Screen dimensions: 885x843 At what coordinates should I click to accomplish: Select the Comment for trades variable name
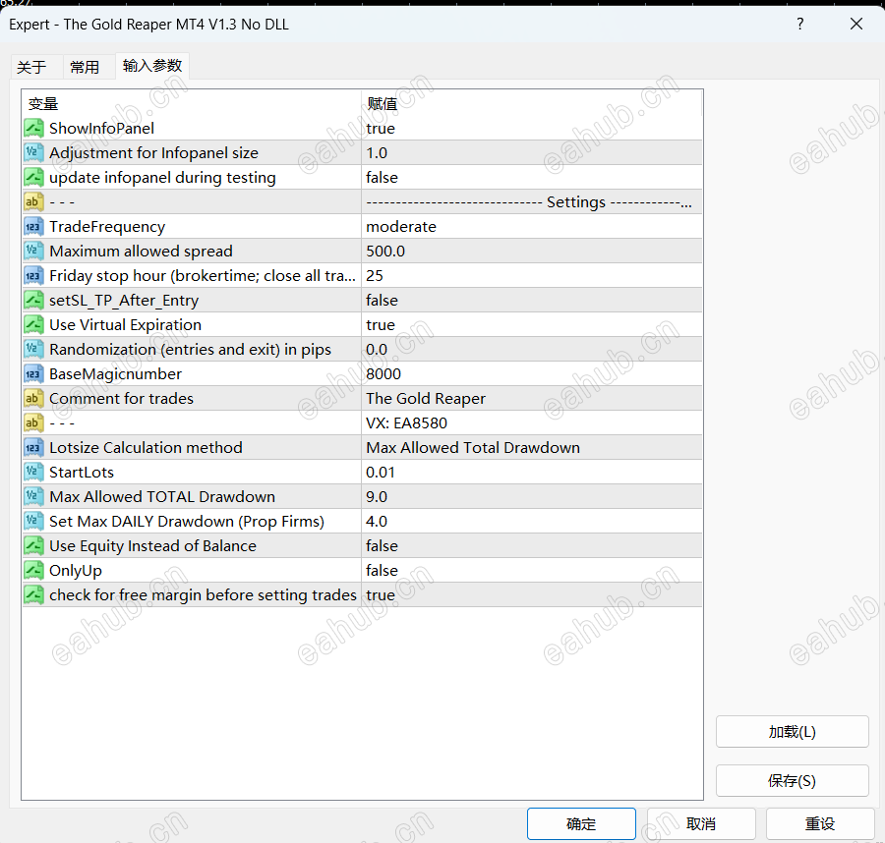[x=121, y=399]
